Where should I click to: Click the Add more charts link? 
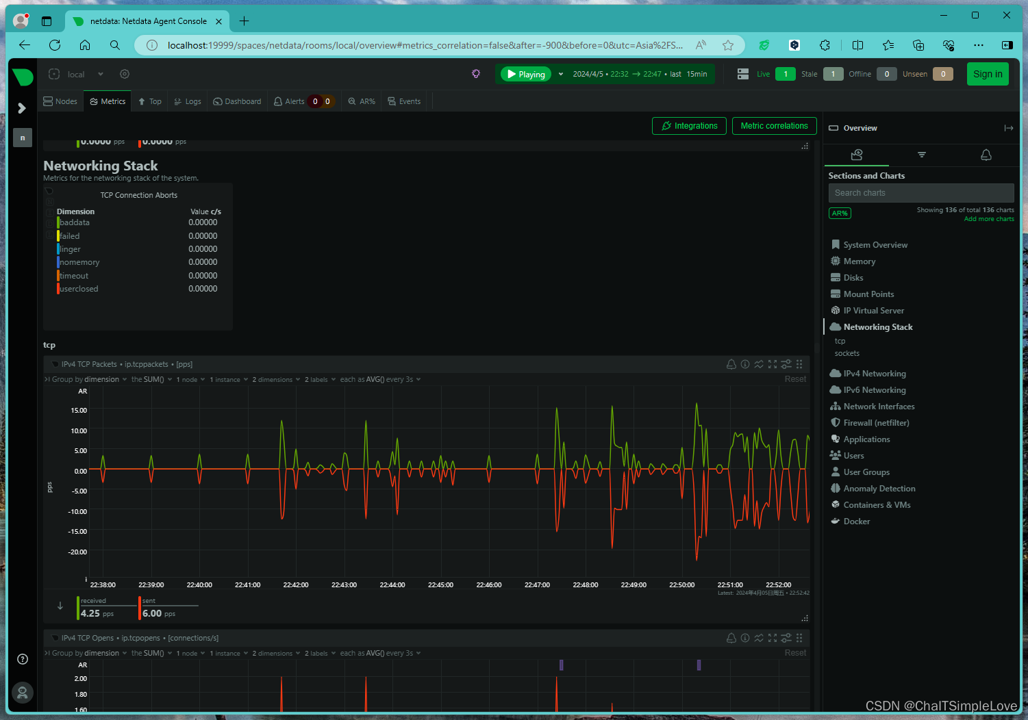[x=989, y=219]
